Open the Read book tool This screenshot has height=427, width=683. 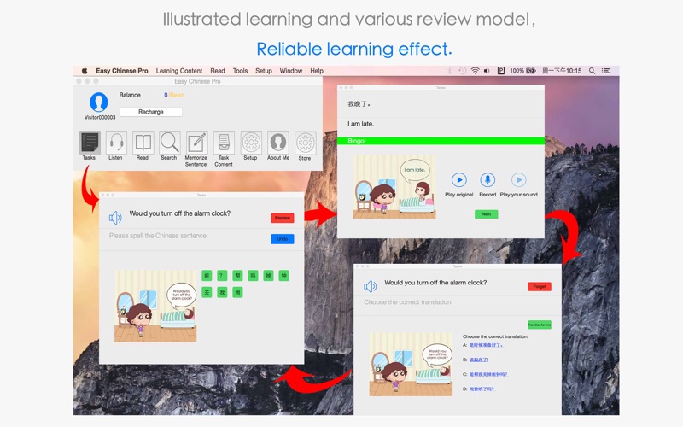[x=143, y=143]
